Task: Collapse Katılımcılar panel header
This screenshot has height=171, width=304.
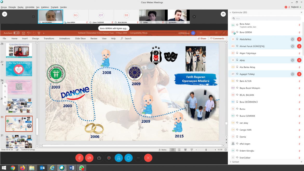Action: click(x=230, y=12)
